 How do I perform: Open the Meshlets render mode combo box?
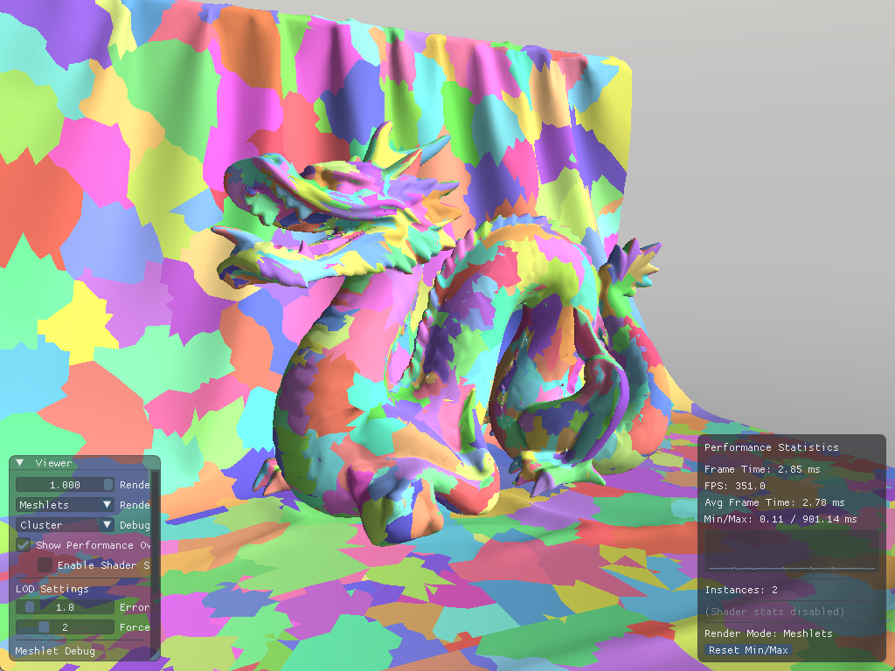tap(57, 504)
